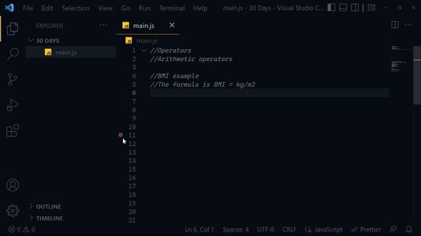
Task: Click the //Operators comment on line 1
Action: tap(170, 50)
